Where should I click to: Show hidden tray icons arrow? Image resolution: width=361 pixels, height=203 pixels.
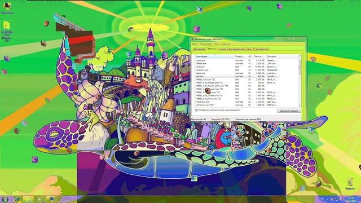coord(327,199)
